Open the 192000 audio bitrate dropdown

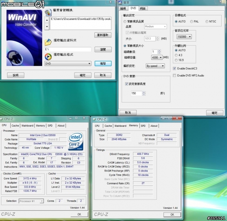[184, 37]
